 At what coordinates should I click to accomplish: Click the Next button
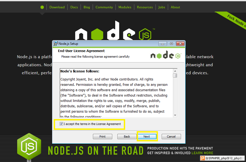click(x=147, y=137)
